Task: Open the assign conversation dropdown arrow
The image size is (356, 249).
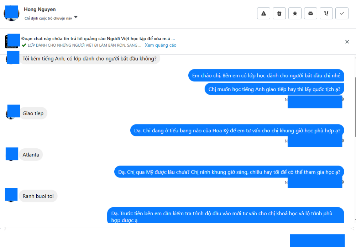Action: [x=76, y=17]
